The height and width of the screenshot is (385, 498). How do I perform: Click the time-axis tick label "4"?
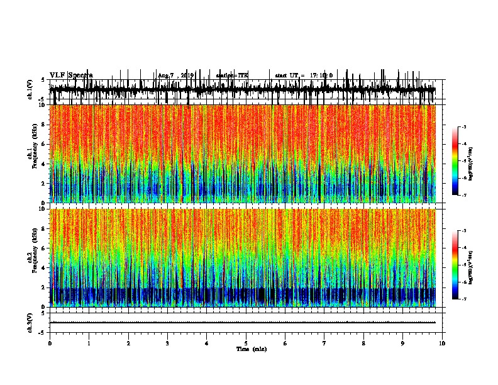point(207,343)
